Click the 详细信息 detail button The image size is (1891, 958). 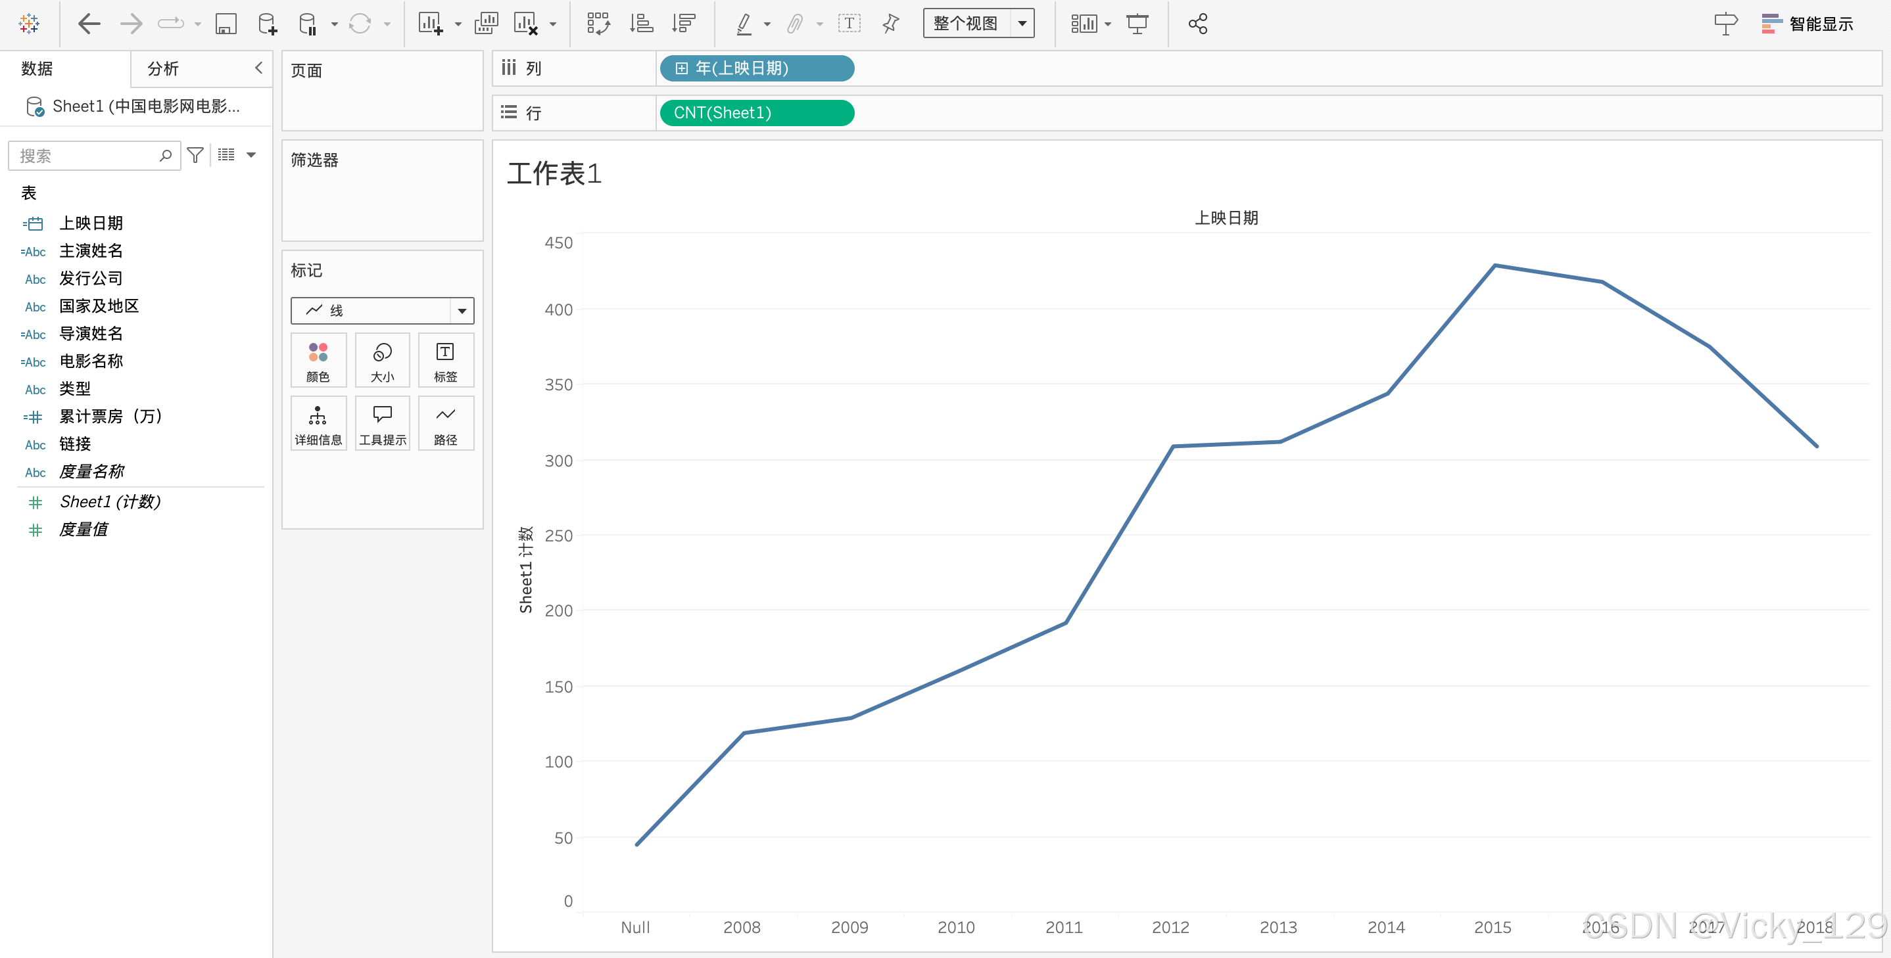click(x=318, y=424)
